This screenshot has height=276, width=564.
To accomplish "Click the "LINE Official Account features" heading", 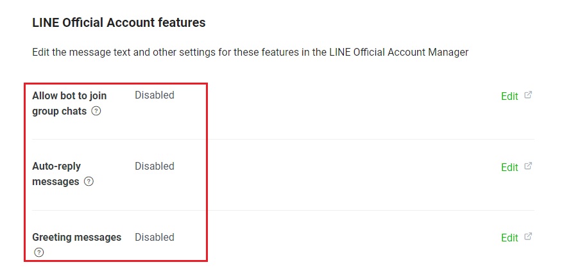I will [x=119, y=22].
